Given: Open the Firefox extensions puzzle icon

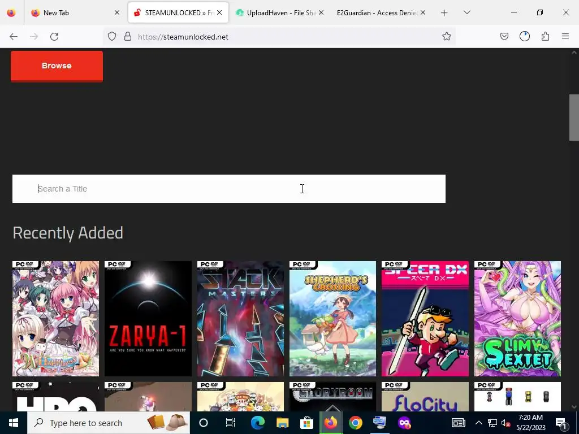Looking at the screenshot, I should pyautogui.click(x=545, y=36).
